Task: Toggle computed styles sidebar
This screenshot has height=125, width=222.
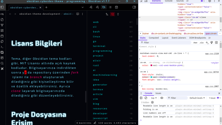Action: click(x=216, y=43)
